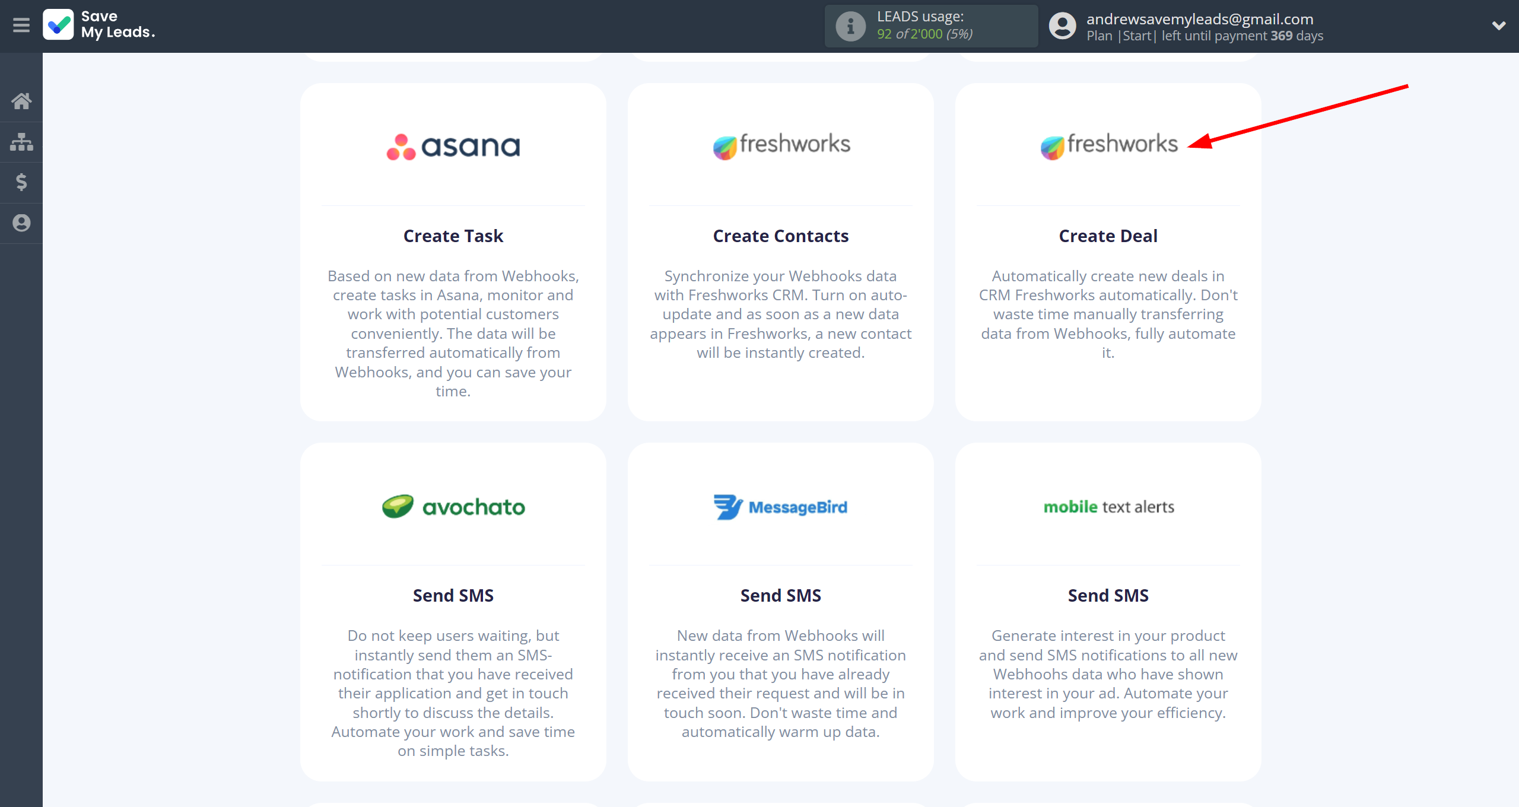The height and width of the screenshot is (807, 1519).
Task: Click the 'Synchronize your Webhooks data' description
Action: coord(781,314)
